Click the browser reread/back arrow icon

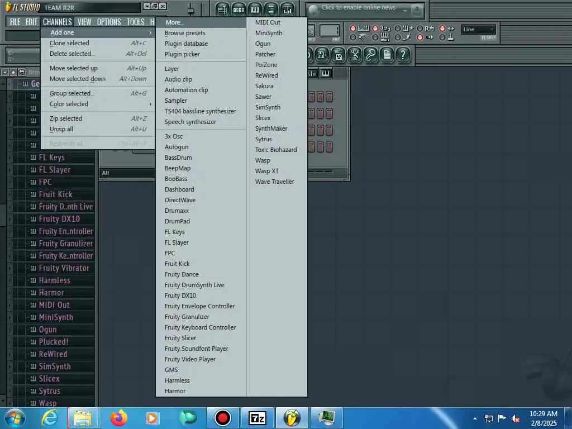(x=22, y=72)
